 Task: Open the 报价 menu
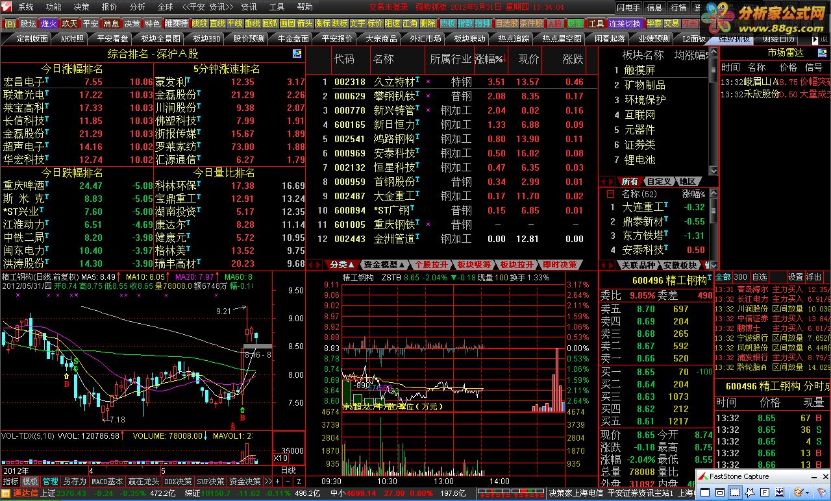[x=109, y=7]
